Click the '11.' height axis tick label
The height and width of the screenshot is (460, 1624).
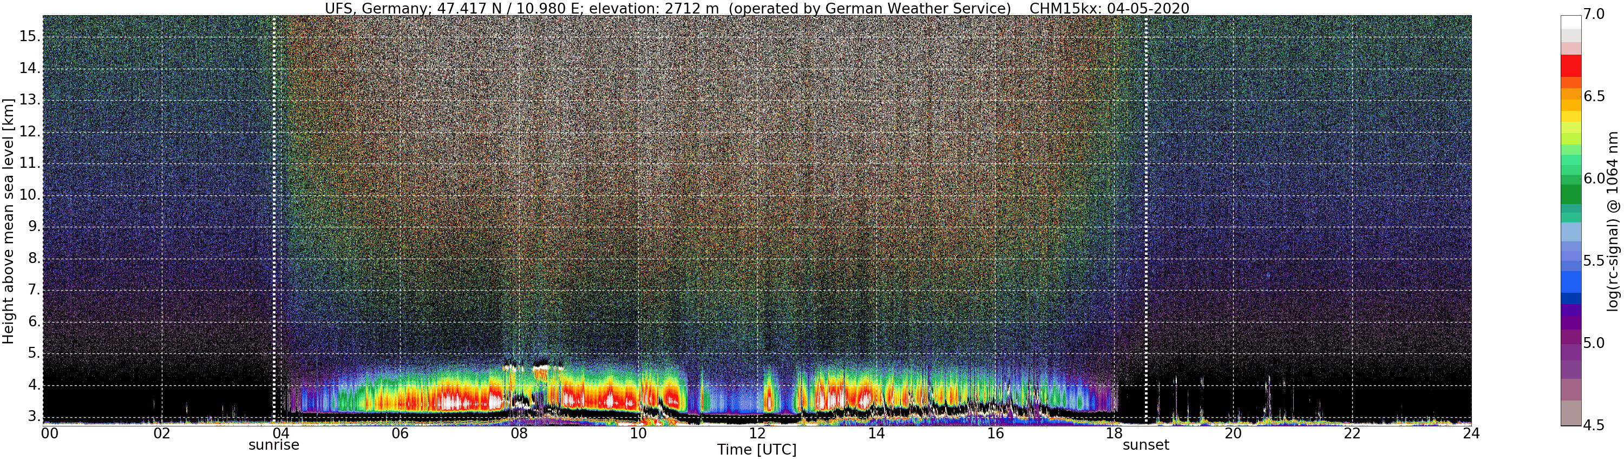click(x=30, y=163)
